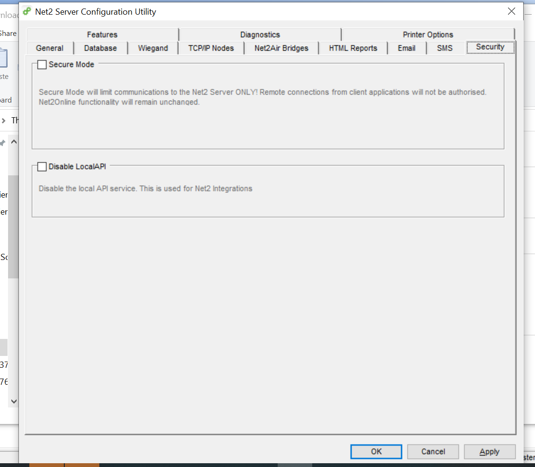Go to the TCP/IP Nodes tab
This screenshot has width=535, height=467.
point(211,48)
